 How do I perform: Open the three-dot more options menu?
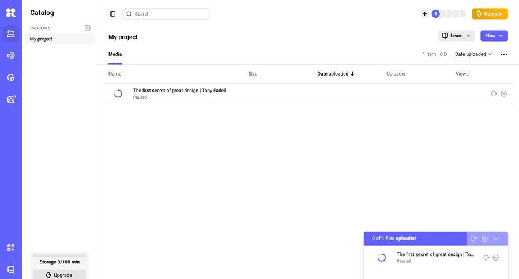504,54
